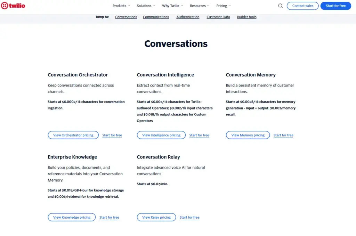Viewport: 356px width, 236px height.
Task: Expand the chevron next to Why Twilio
Action: point(181,6)
